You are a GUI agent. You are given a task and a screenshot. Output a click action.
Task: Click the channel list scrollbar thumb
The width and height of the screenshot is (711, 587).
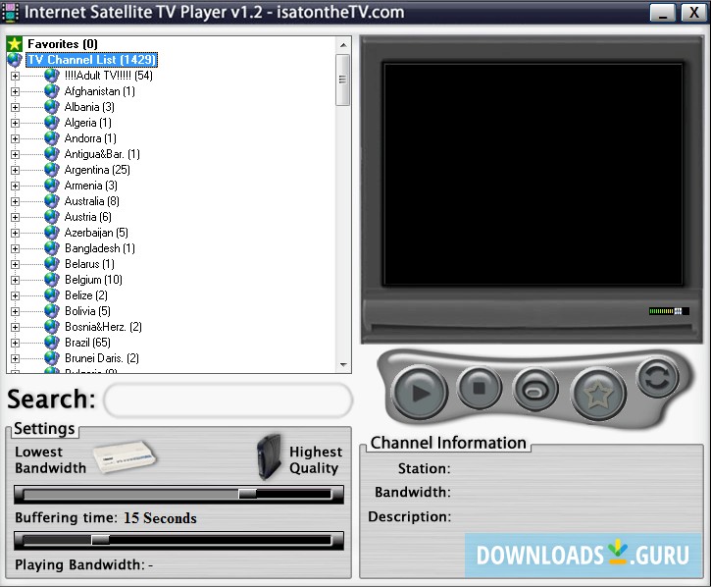343,80
